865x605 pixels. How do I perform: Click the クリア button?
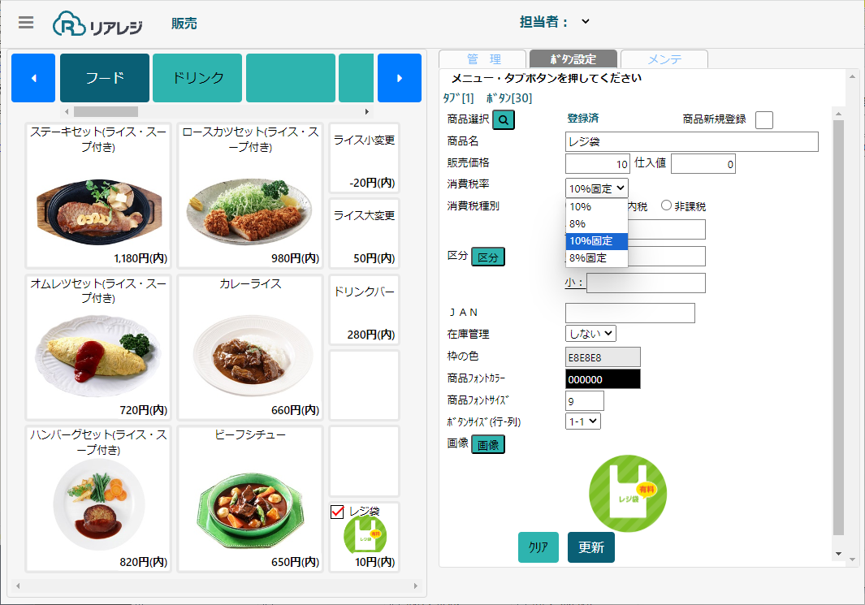538,547
